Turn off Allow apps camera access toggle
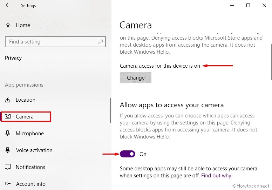This screenshot has height=190, width=272. [x=128, y=154]
